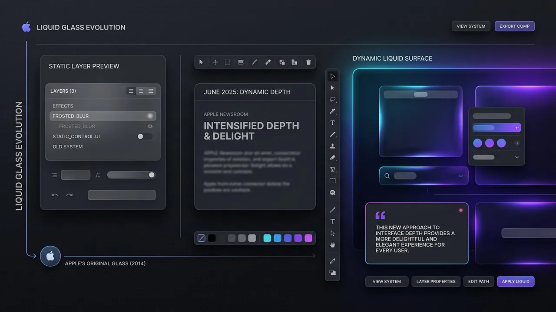Expand the search field dropdown in Dynamic Liquid Surface
The width and height of the screenshot is (556, 312).
click(x=460, y=175)
